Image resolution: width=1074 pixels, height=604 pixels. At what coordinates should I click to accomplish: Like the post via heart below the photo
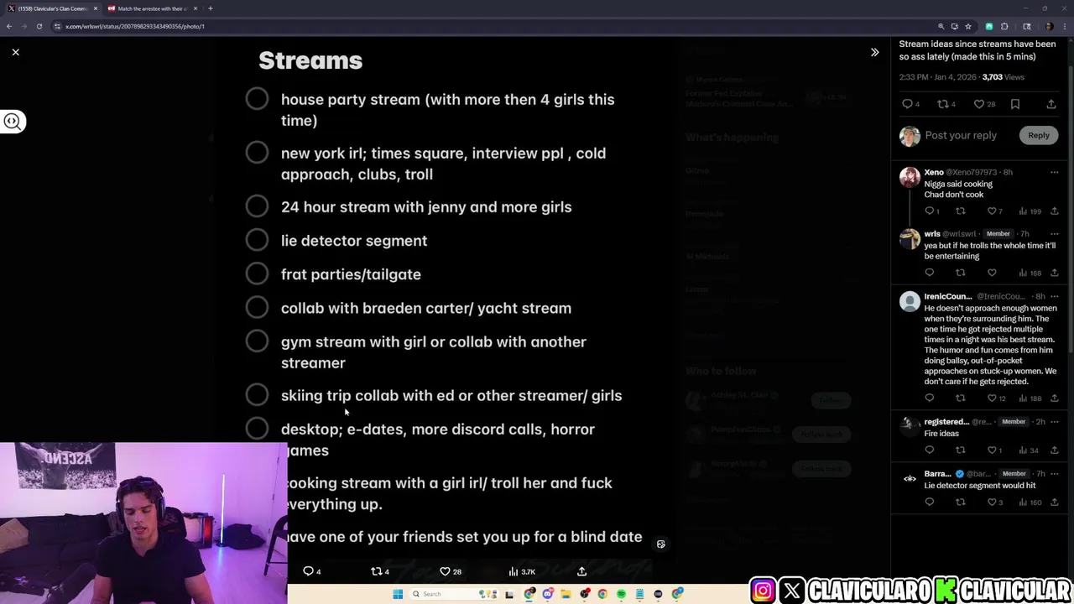(446, 571)
